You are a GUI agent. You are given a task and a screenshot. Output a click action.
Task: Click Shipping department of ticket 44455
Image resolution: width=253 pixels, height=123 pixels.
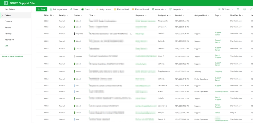(198, 71)
